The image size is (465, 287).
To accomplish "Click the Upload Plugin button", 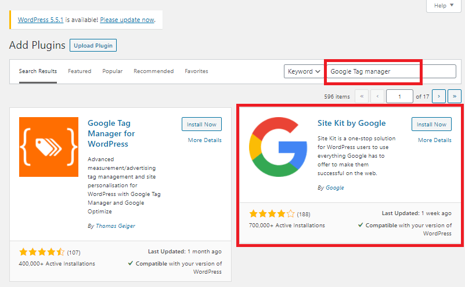I will coord(93,45).
